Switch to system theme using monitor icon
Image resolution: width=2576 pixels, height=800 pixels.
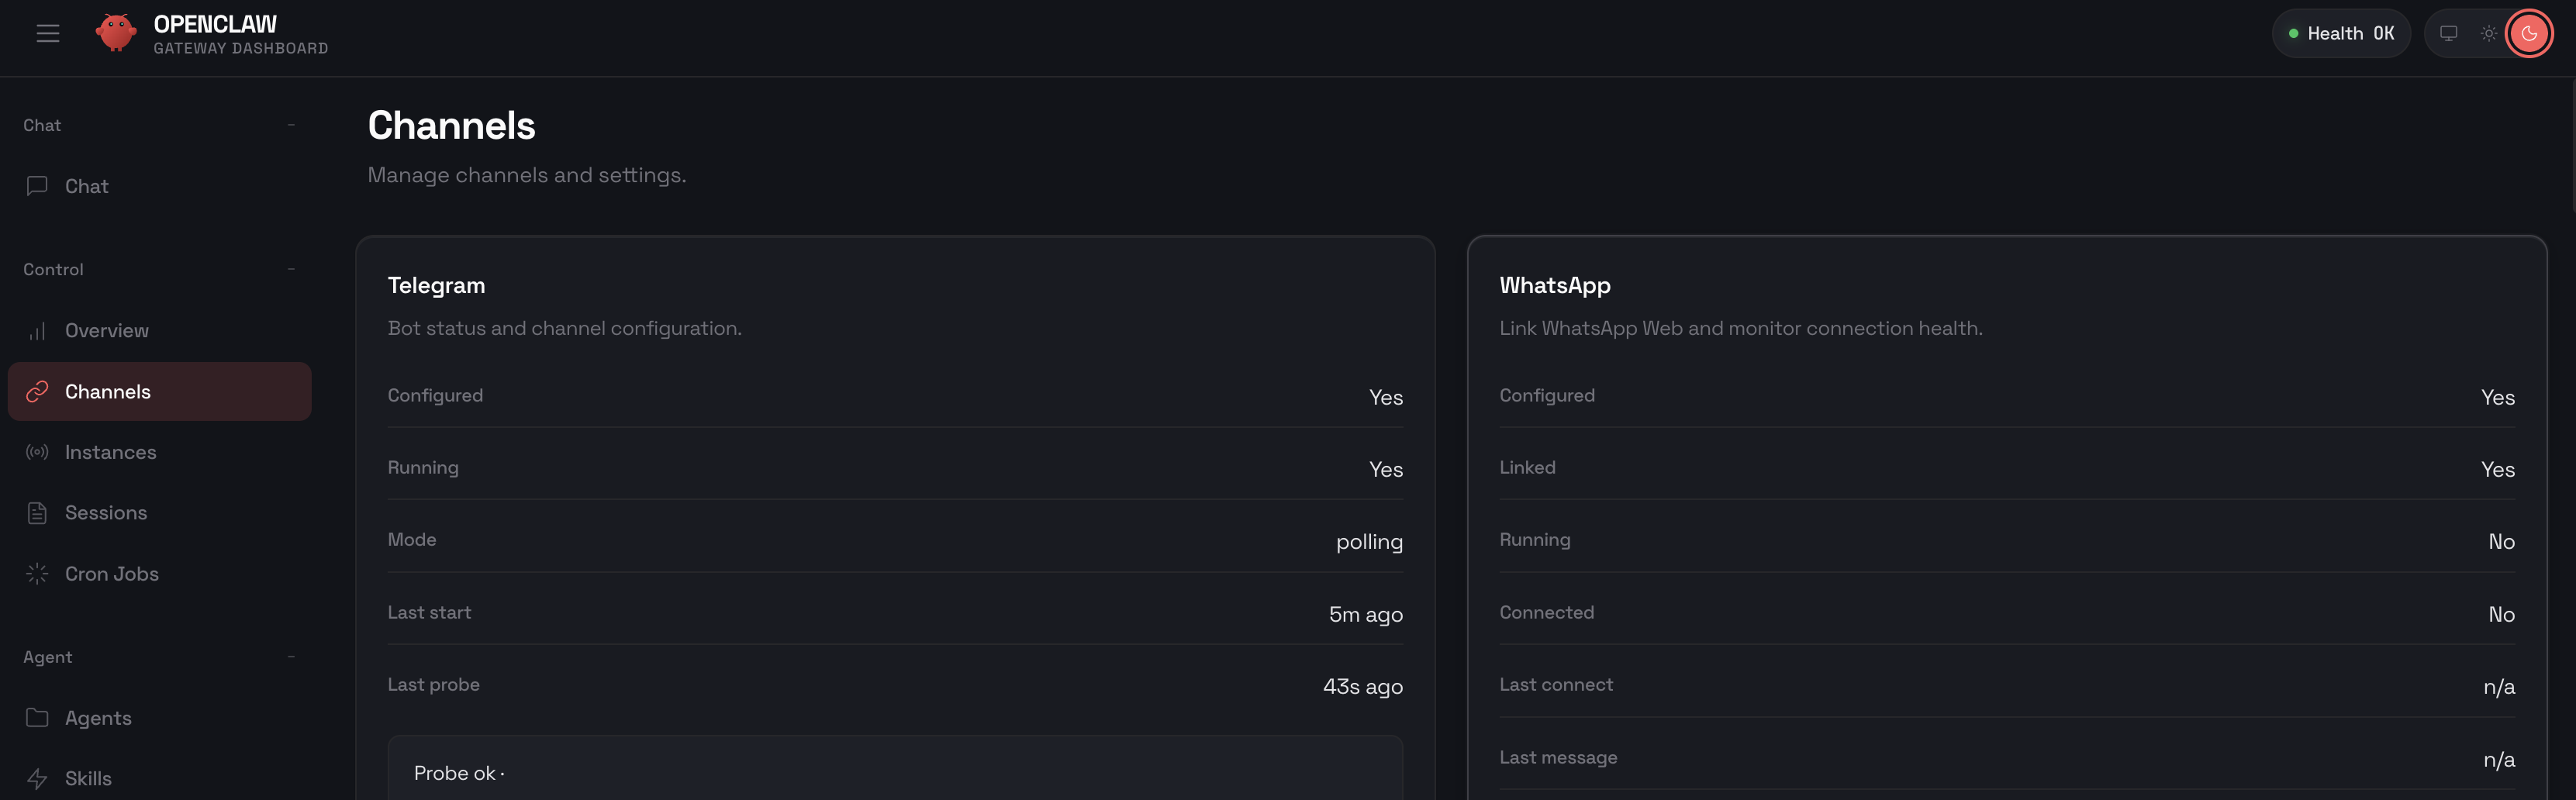pos(2449,33)
